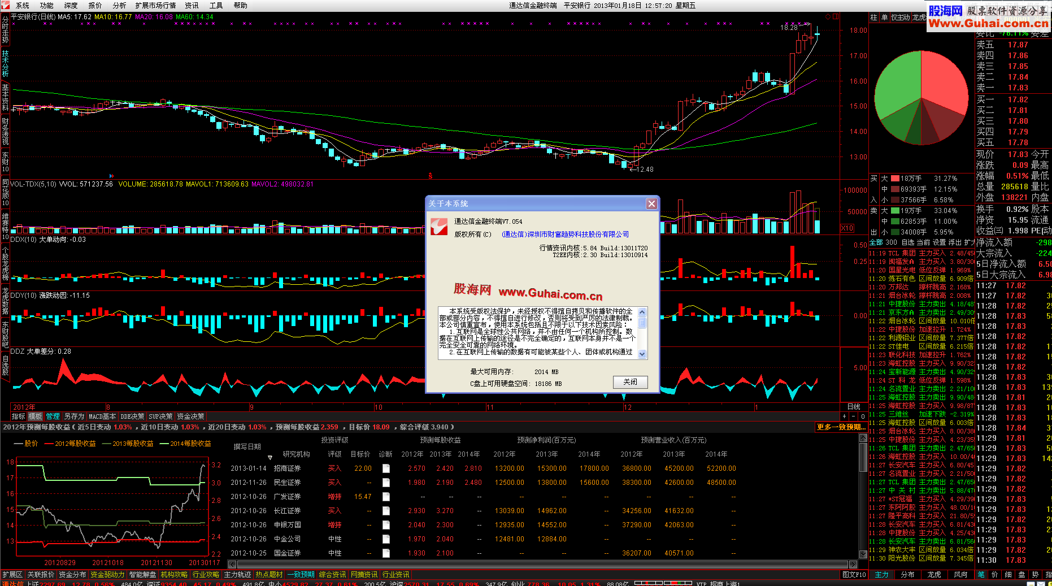Open 中金公司 diagnosis document icon
The image size is (1052, 586).
[x=386, y=539]
